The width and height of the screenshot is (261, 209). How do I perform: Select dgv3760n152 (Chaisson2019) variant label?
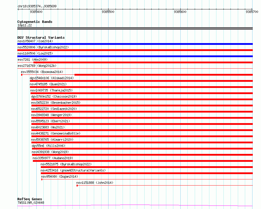pos(54,96)
